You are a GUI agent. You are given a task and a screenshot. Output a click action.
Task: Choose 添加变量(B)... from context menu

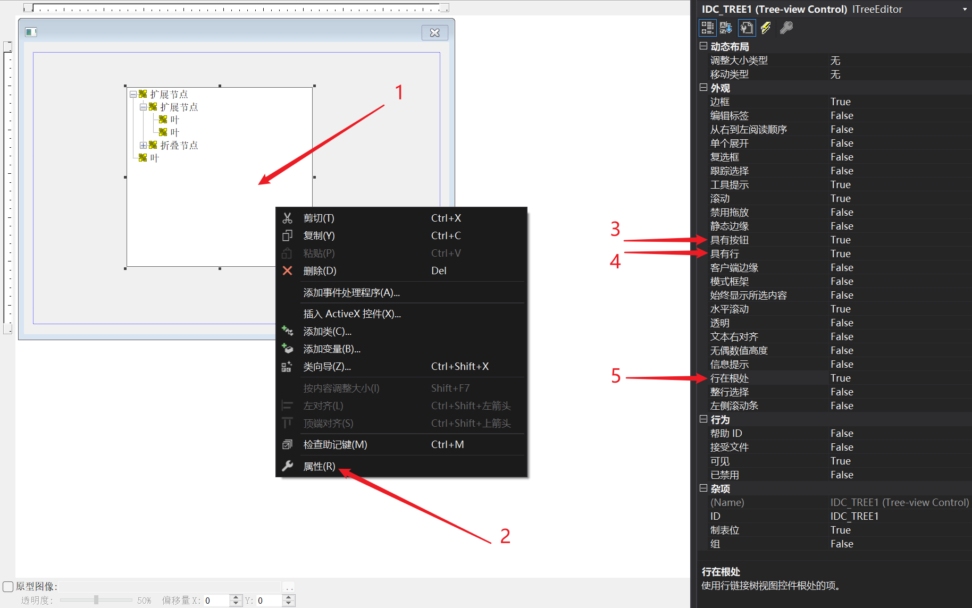click(401, 349)
